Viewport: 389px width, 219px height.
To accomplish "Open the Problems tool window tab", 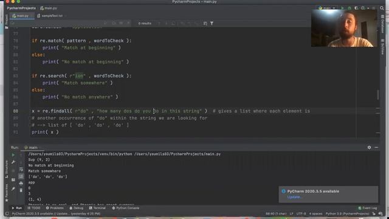I will (55, 208).
